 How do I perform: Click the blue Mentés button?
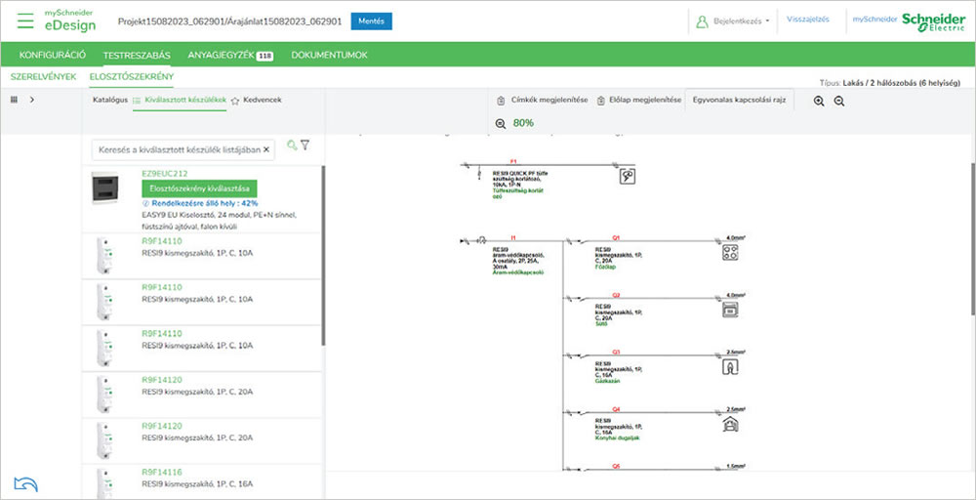tap(372, 21)
